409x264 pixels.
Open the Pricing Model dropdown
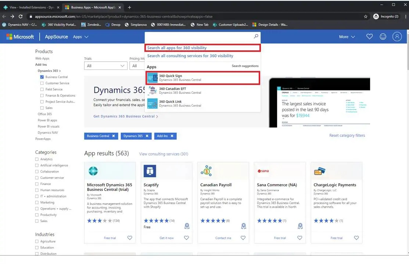(x=137, y=66)
